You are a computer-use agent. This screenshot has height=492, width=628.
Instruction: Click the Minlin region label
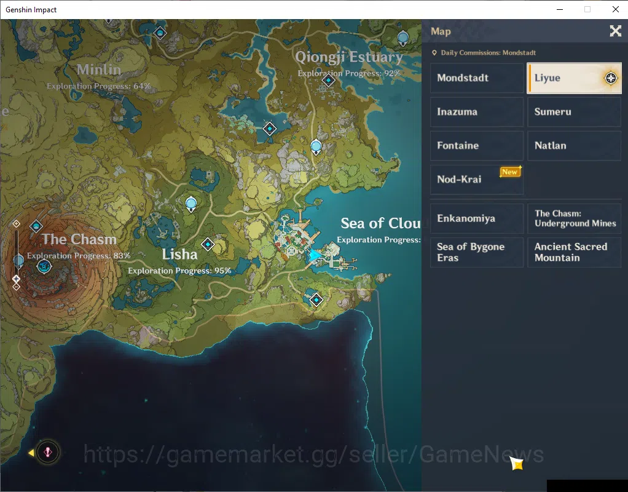(99, 69)
